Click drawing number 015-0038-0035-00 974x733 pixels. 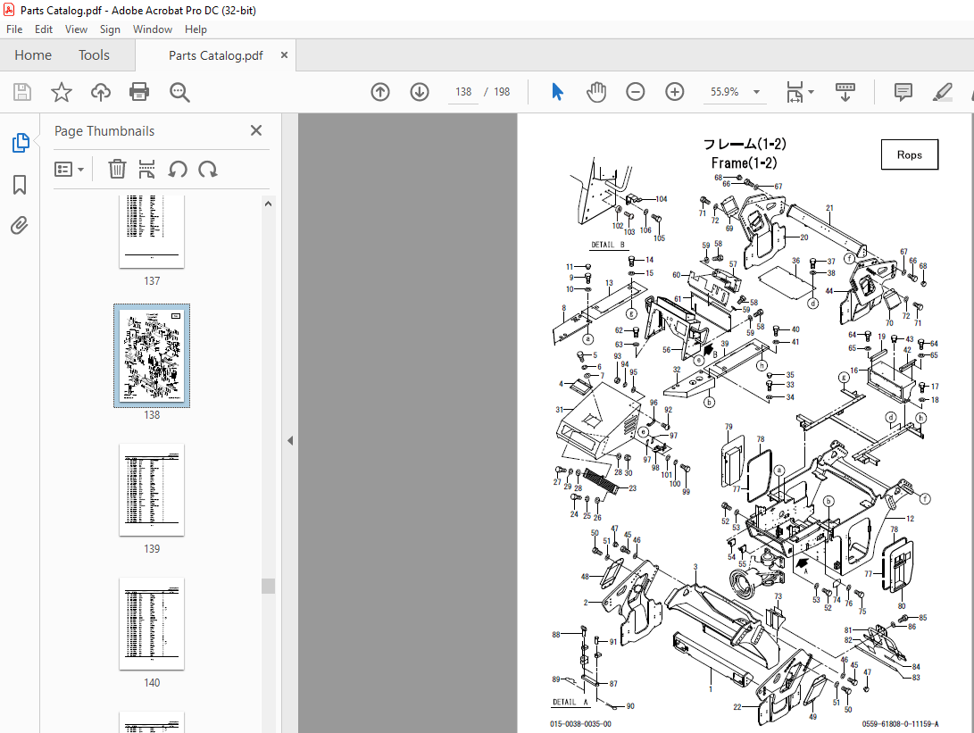(x=580, y=724)
